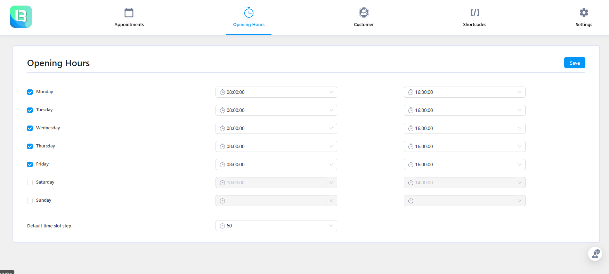Go to the Appointments tab label
This screenshot has width=609, height=274.
pyautogui.click(x=129, y=25)
